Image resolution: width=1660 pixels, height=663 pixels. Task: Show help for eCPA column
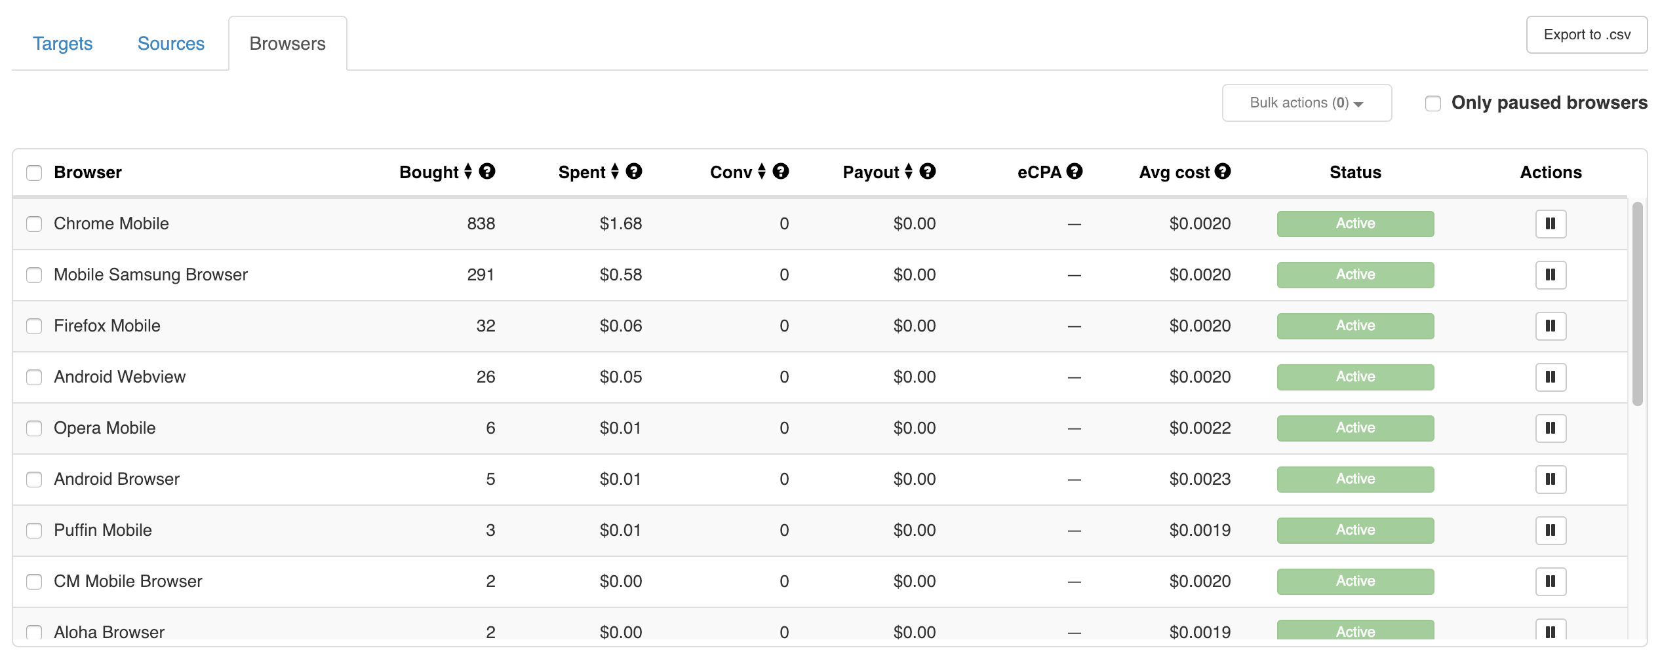point(1074,172)
